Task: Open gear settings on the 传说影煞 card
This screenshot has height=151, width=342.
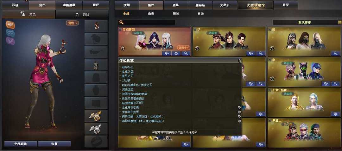Action: pyautogui.click(x=176, y=53)
